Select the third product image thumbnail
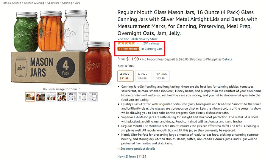265x161 pixels. coord(51,97)
